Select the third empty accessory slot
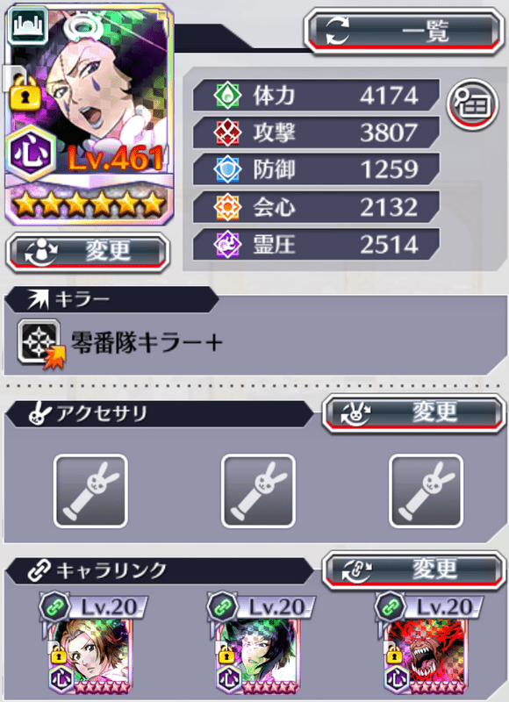The width and height of the screenshot is (509, 702). click(x=427, y=491)
